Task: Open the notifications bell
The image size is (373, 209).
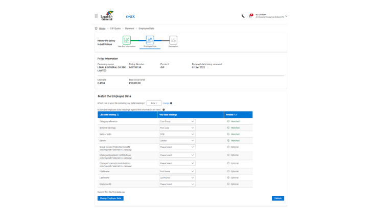Action: [250, 16]
